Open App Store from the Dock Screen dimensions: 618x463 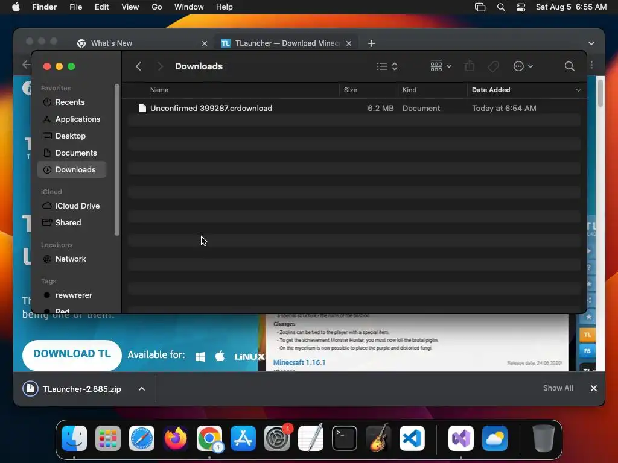[x=243, y=438]
